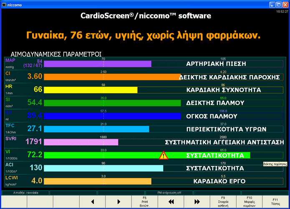Click the SV value 89.4
The height and width of the screenshot is (209, 290).
coord(35,116)
